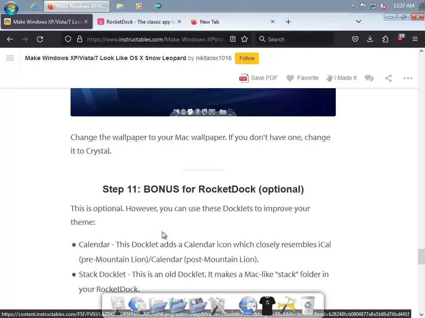The width and height of the screenshot is (425, 318).
Task: Open the Instructables side hamburger menu
Action: click(x=10, y=58)
